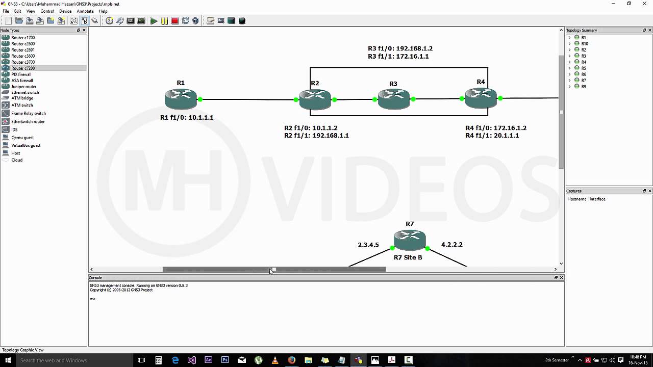Click router R4 on the canvas
This screenshot has height=367, width=653.
click(481, 98)
